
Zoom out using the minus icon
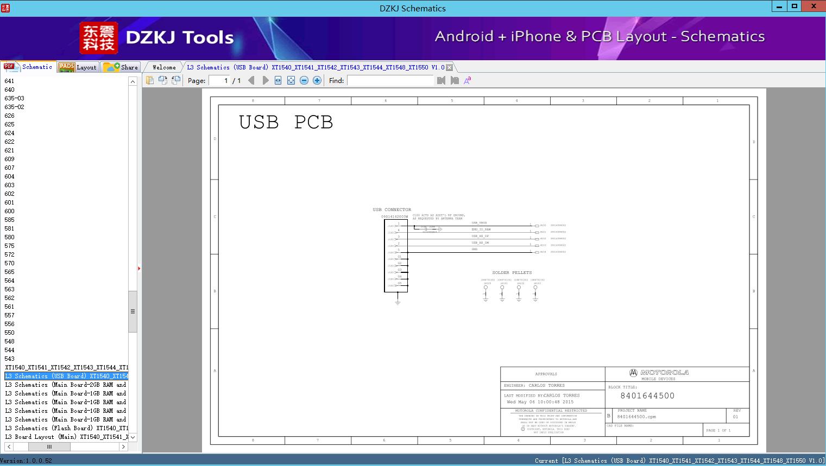pyautogui.click(x=304, y=80)
